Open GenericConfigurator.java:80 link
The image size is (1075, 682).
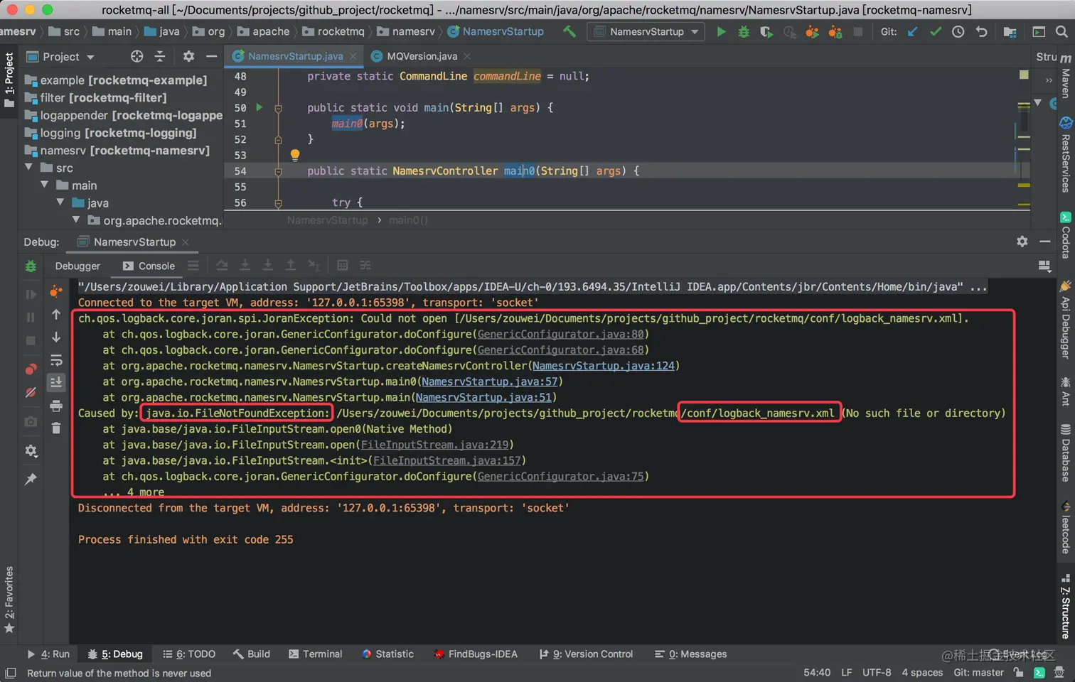(x=560, y=334)
